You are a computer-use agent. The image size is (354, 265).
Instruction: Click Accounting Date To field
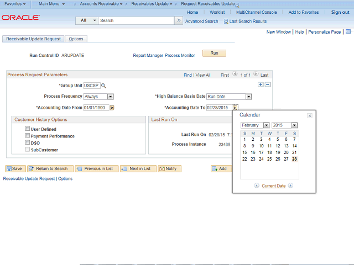[x=219, y=108]
